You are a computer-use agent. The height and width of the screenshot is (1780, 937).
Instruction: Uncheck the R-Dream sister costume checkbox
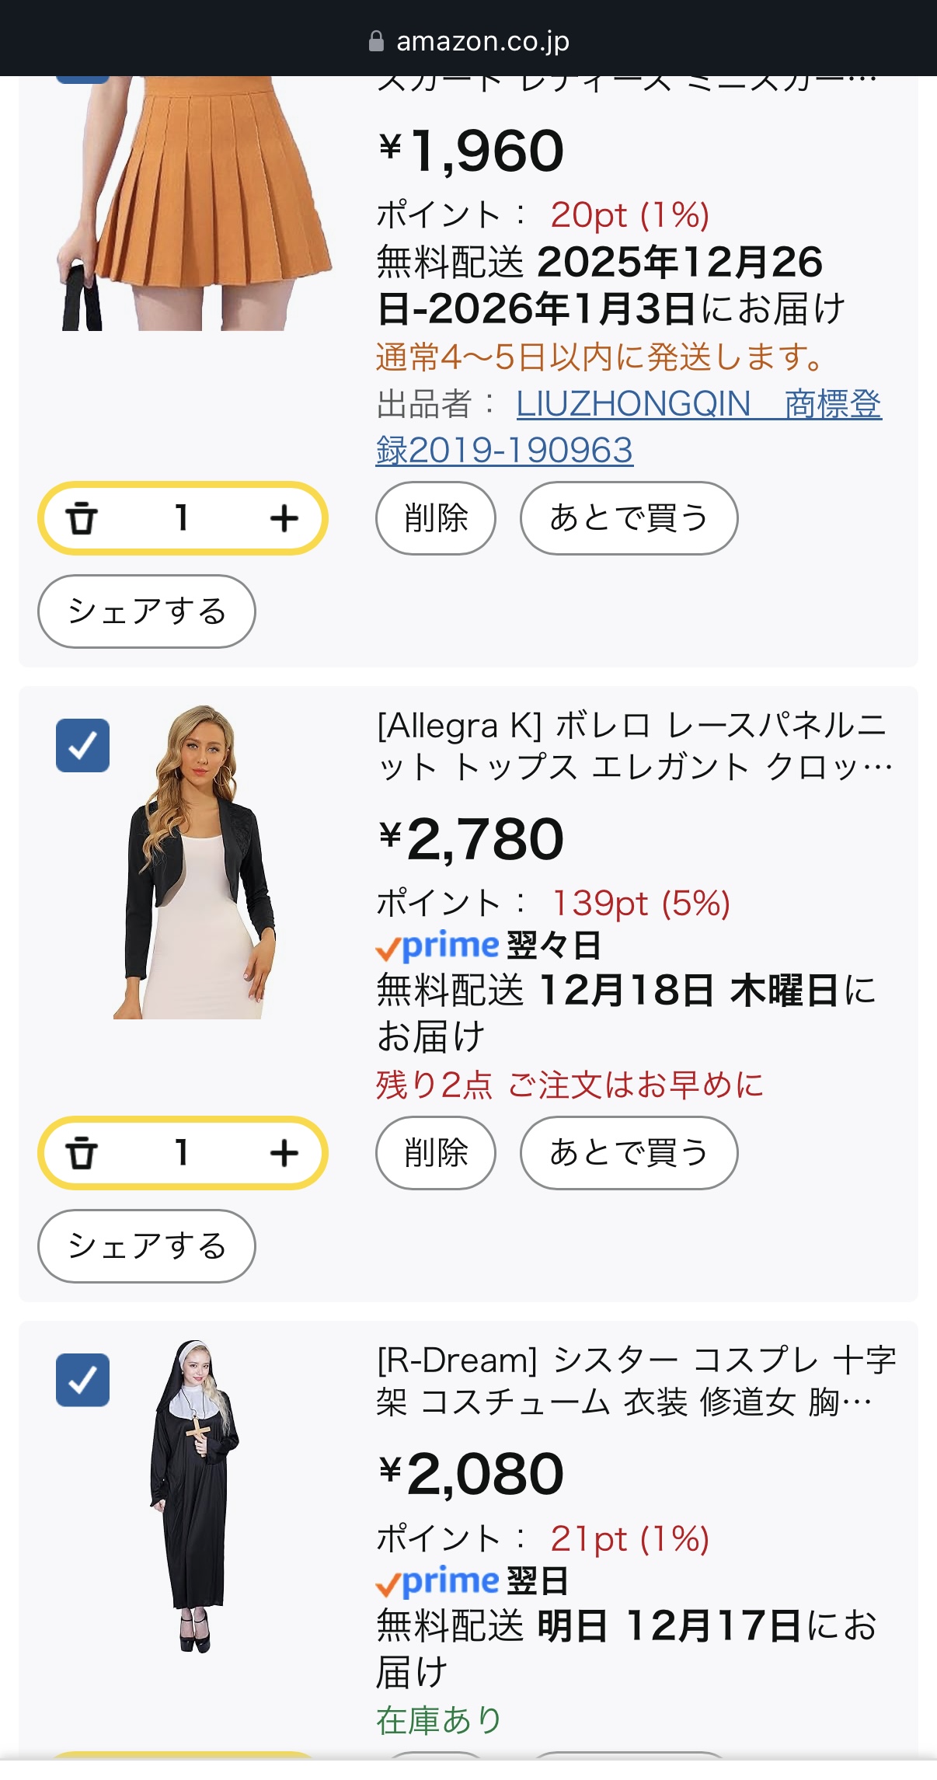coord(82,1381)
